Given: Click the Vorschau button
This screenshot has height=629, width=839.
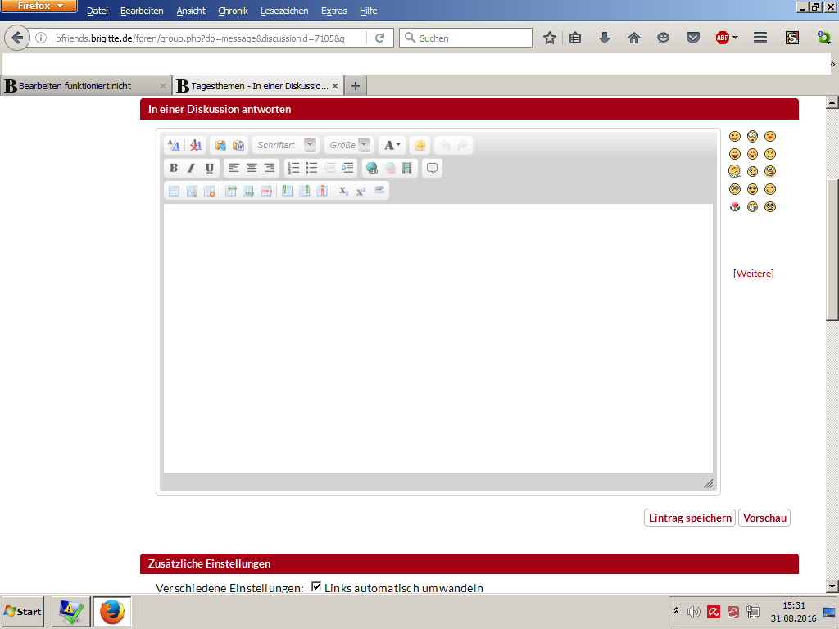Looking at the screenshot, I should click(x=764, y=518).
